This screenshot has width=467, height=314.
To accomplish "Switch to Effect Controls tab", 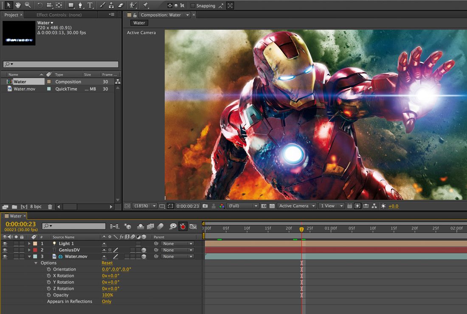I will pos(59,15).
